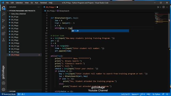The image size is (171, 96).
Task: Open the Accounts icon
Action: [3, 83]
